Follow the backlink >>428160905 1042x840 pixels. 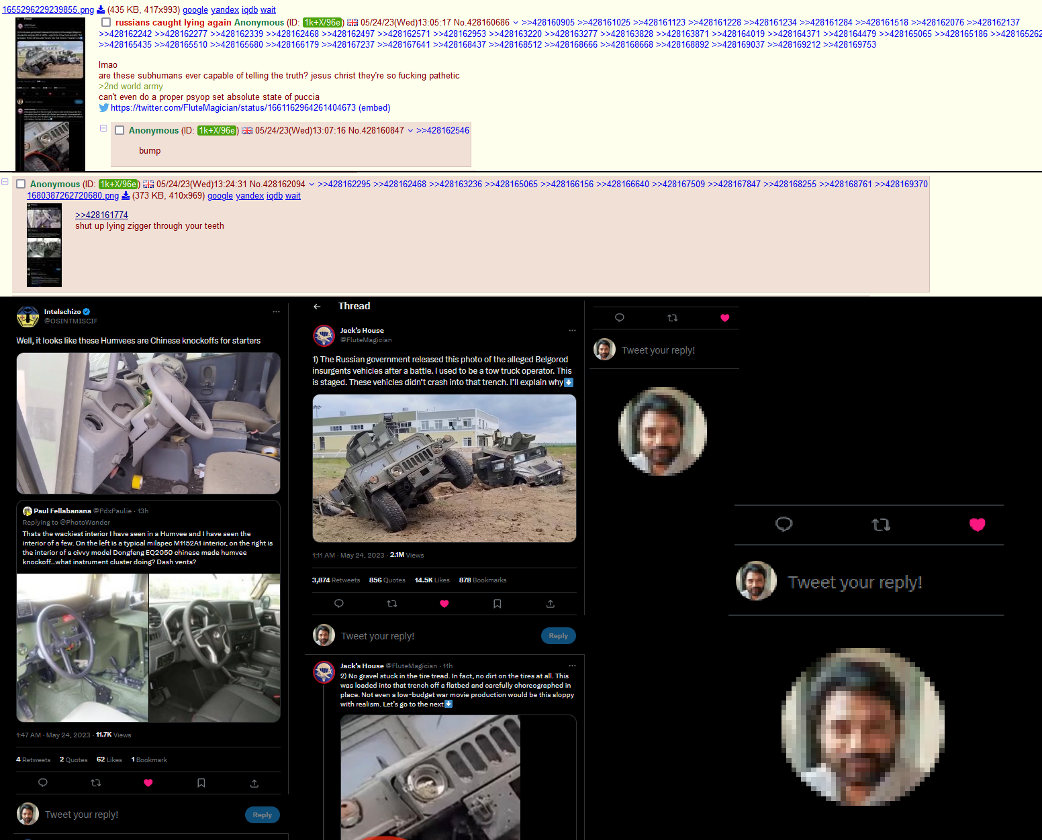tap(549, 23)
